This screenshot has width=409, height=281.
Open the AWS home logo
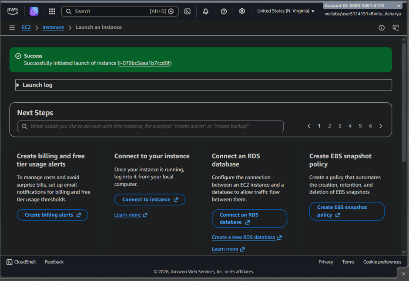(x=12, y=11)
